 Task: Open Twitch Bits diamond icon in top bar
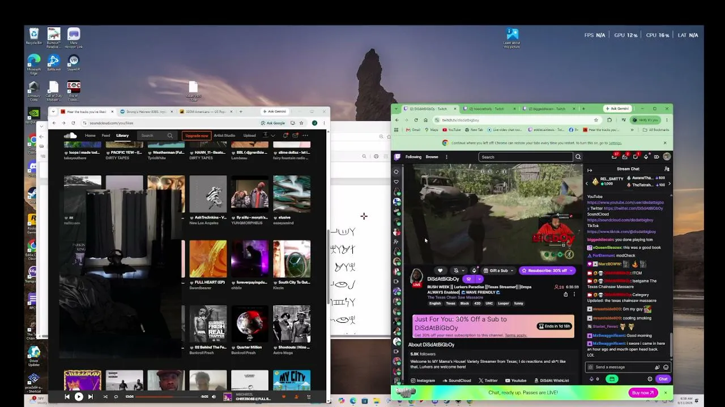(x=646, y=157)
